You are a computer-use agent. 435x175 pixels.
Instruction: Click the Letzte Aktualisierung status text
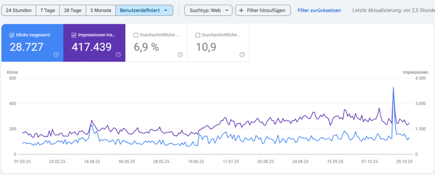[393, 10]
